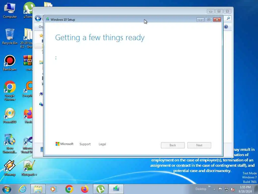Open the Computer desktop icon
This screenshot has width=258, height=194.
[x=10, y=10]
